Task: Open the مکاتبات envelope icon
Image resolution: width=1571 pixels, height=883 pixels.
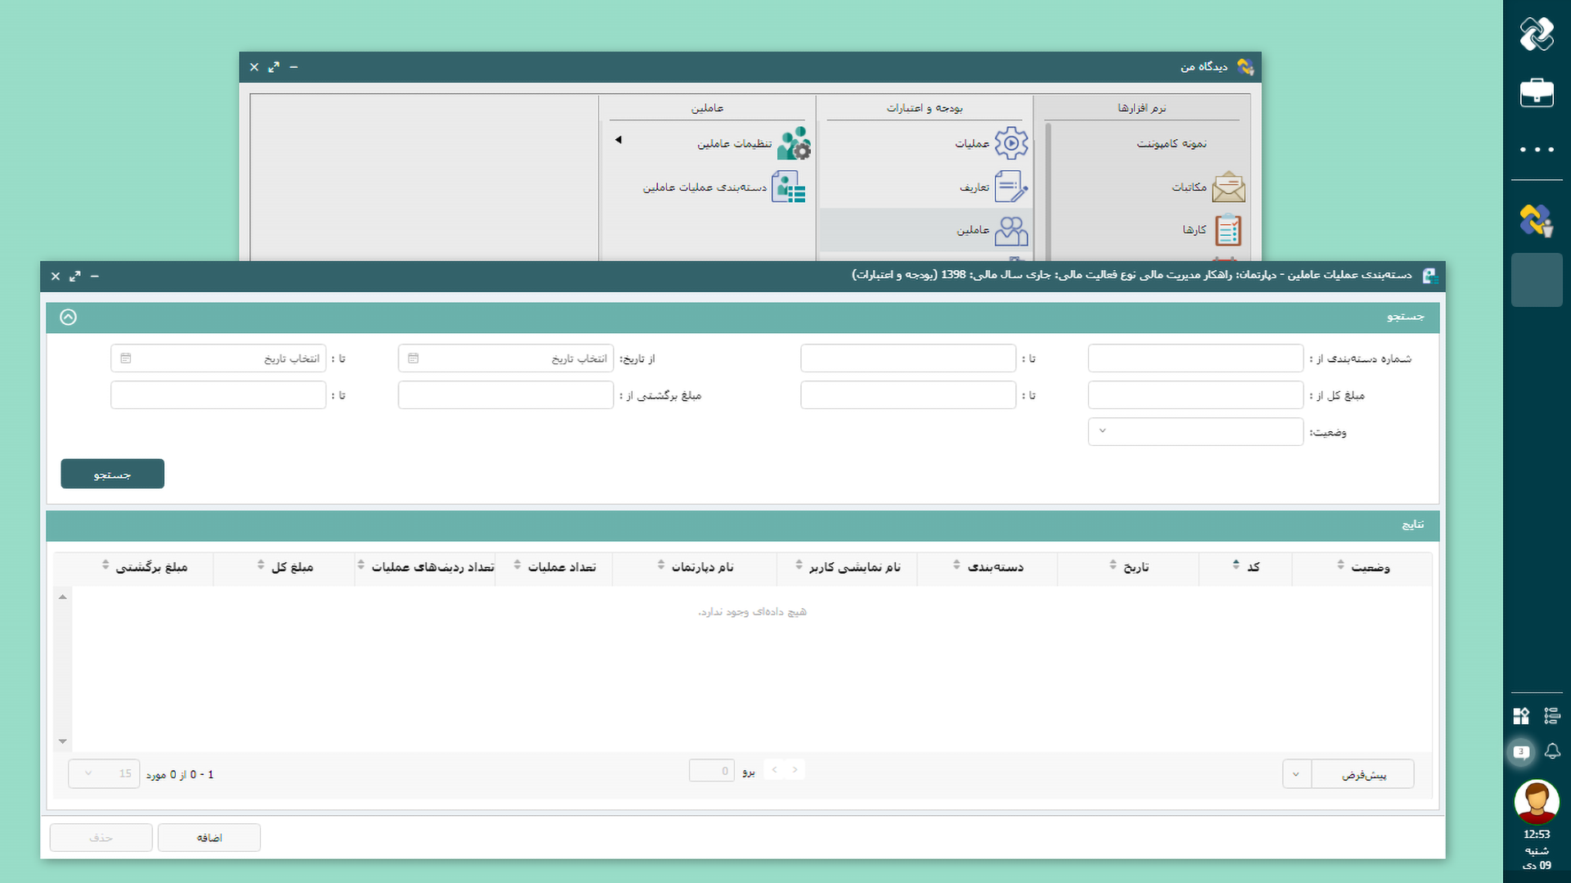Action: [x=1227, y=187]
